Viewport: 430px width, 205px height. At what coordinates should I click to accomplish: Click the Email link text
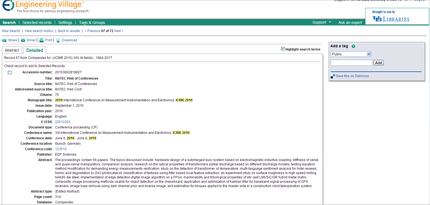[x=31, y=40]
